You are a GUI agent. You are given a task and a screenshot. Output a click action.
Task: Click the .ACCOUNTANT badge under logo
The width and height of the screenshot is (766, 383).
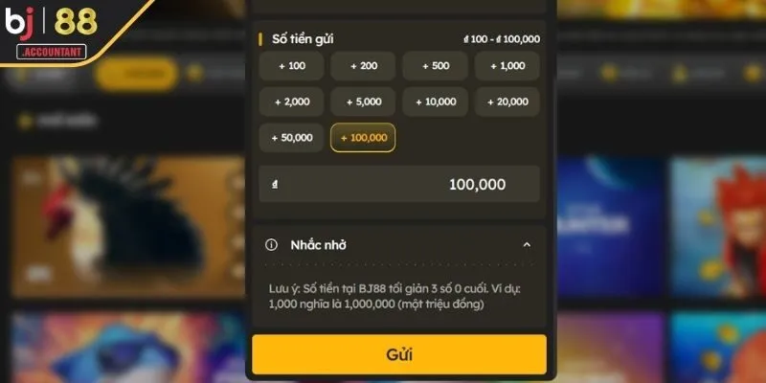pyautogui.click(x=52, y=52)
